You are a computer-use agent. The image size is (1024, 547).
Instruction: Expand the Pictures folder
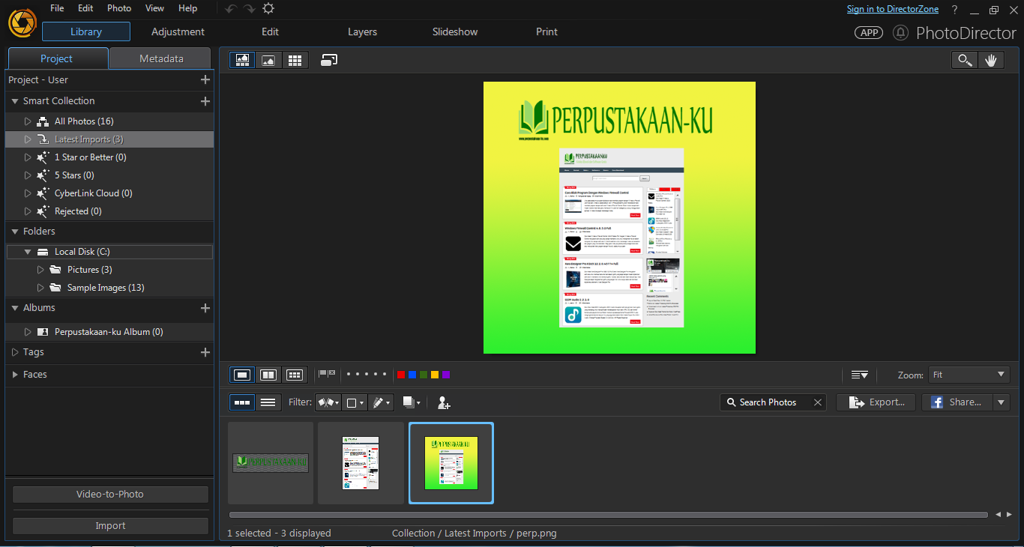40,270
